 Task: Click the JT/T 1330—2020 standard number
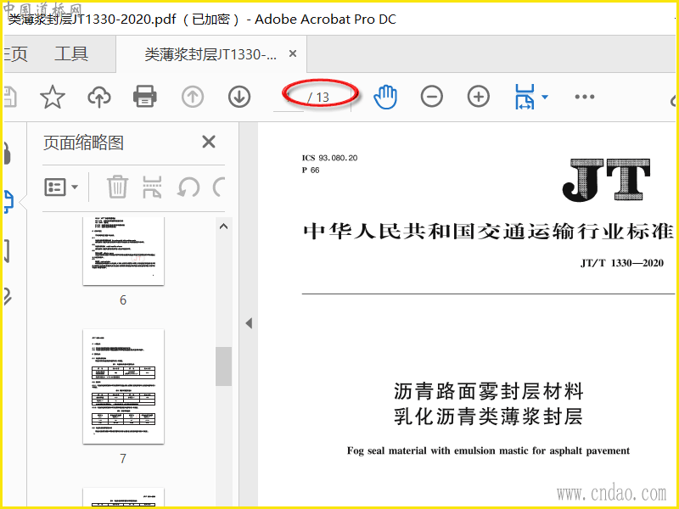(622, 263)
